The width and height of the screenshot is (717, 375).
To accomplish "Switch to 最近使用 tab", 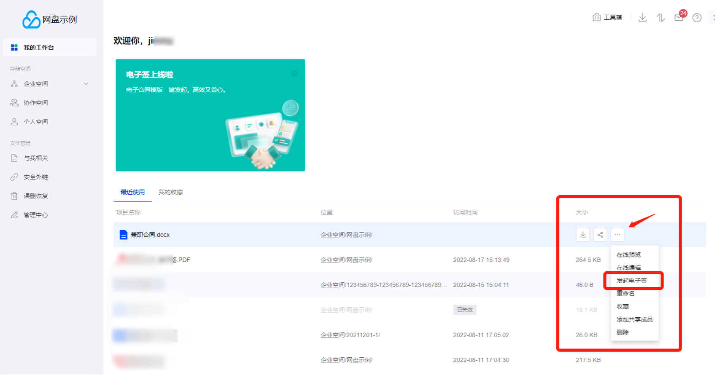I will pyautogui.click(x=132, y=192).
